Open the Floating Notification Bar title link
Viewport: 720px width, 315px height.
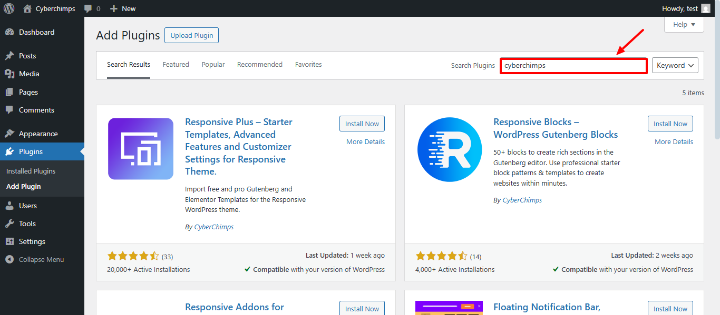click(547, 307)
